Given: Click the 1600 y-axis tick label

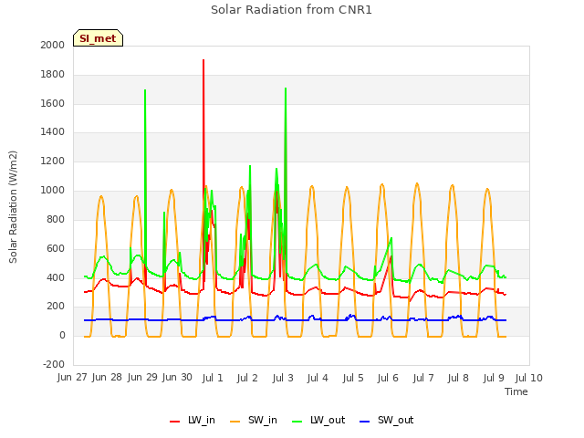Looking at the screenshot, I should (x=53, y=103).
